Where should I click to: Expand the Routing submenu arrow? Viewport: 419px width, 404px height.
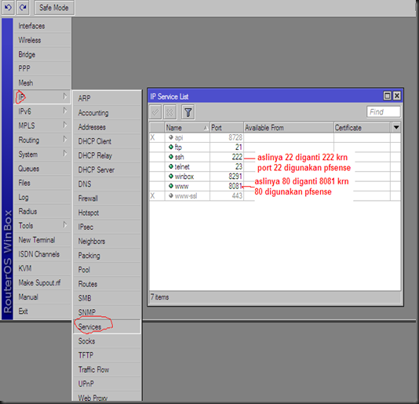point(65,139)
